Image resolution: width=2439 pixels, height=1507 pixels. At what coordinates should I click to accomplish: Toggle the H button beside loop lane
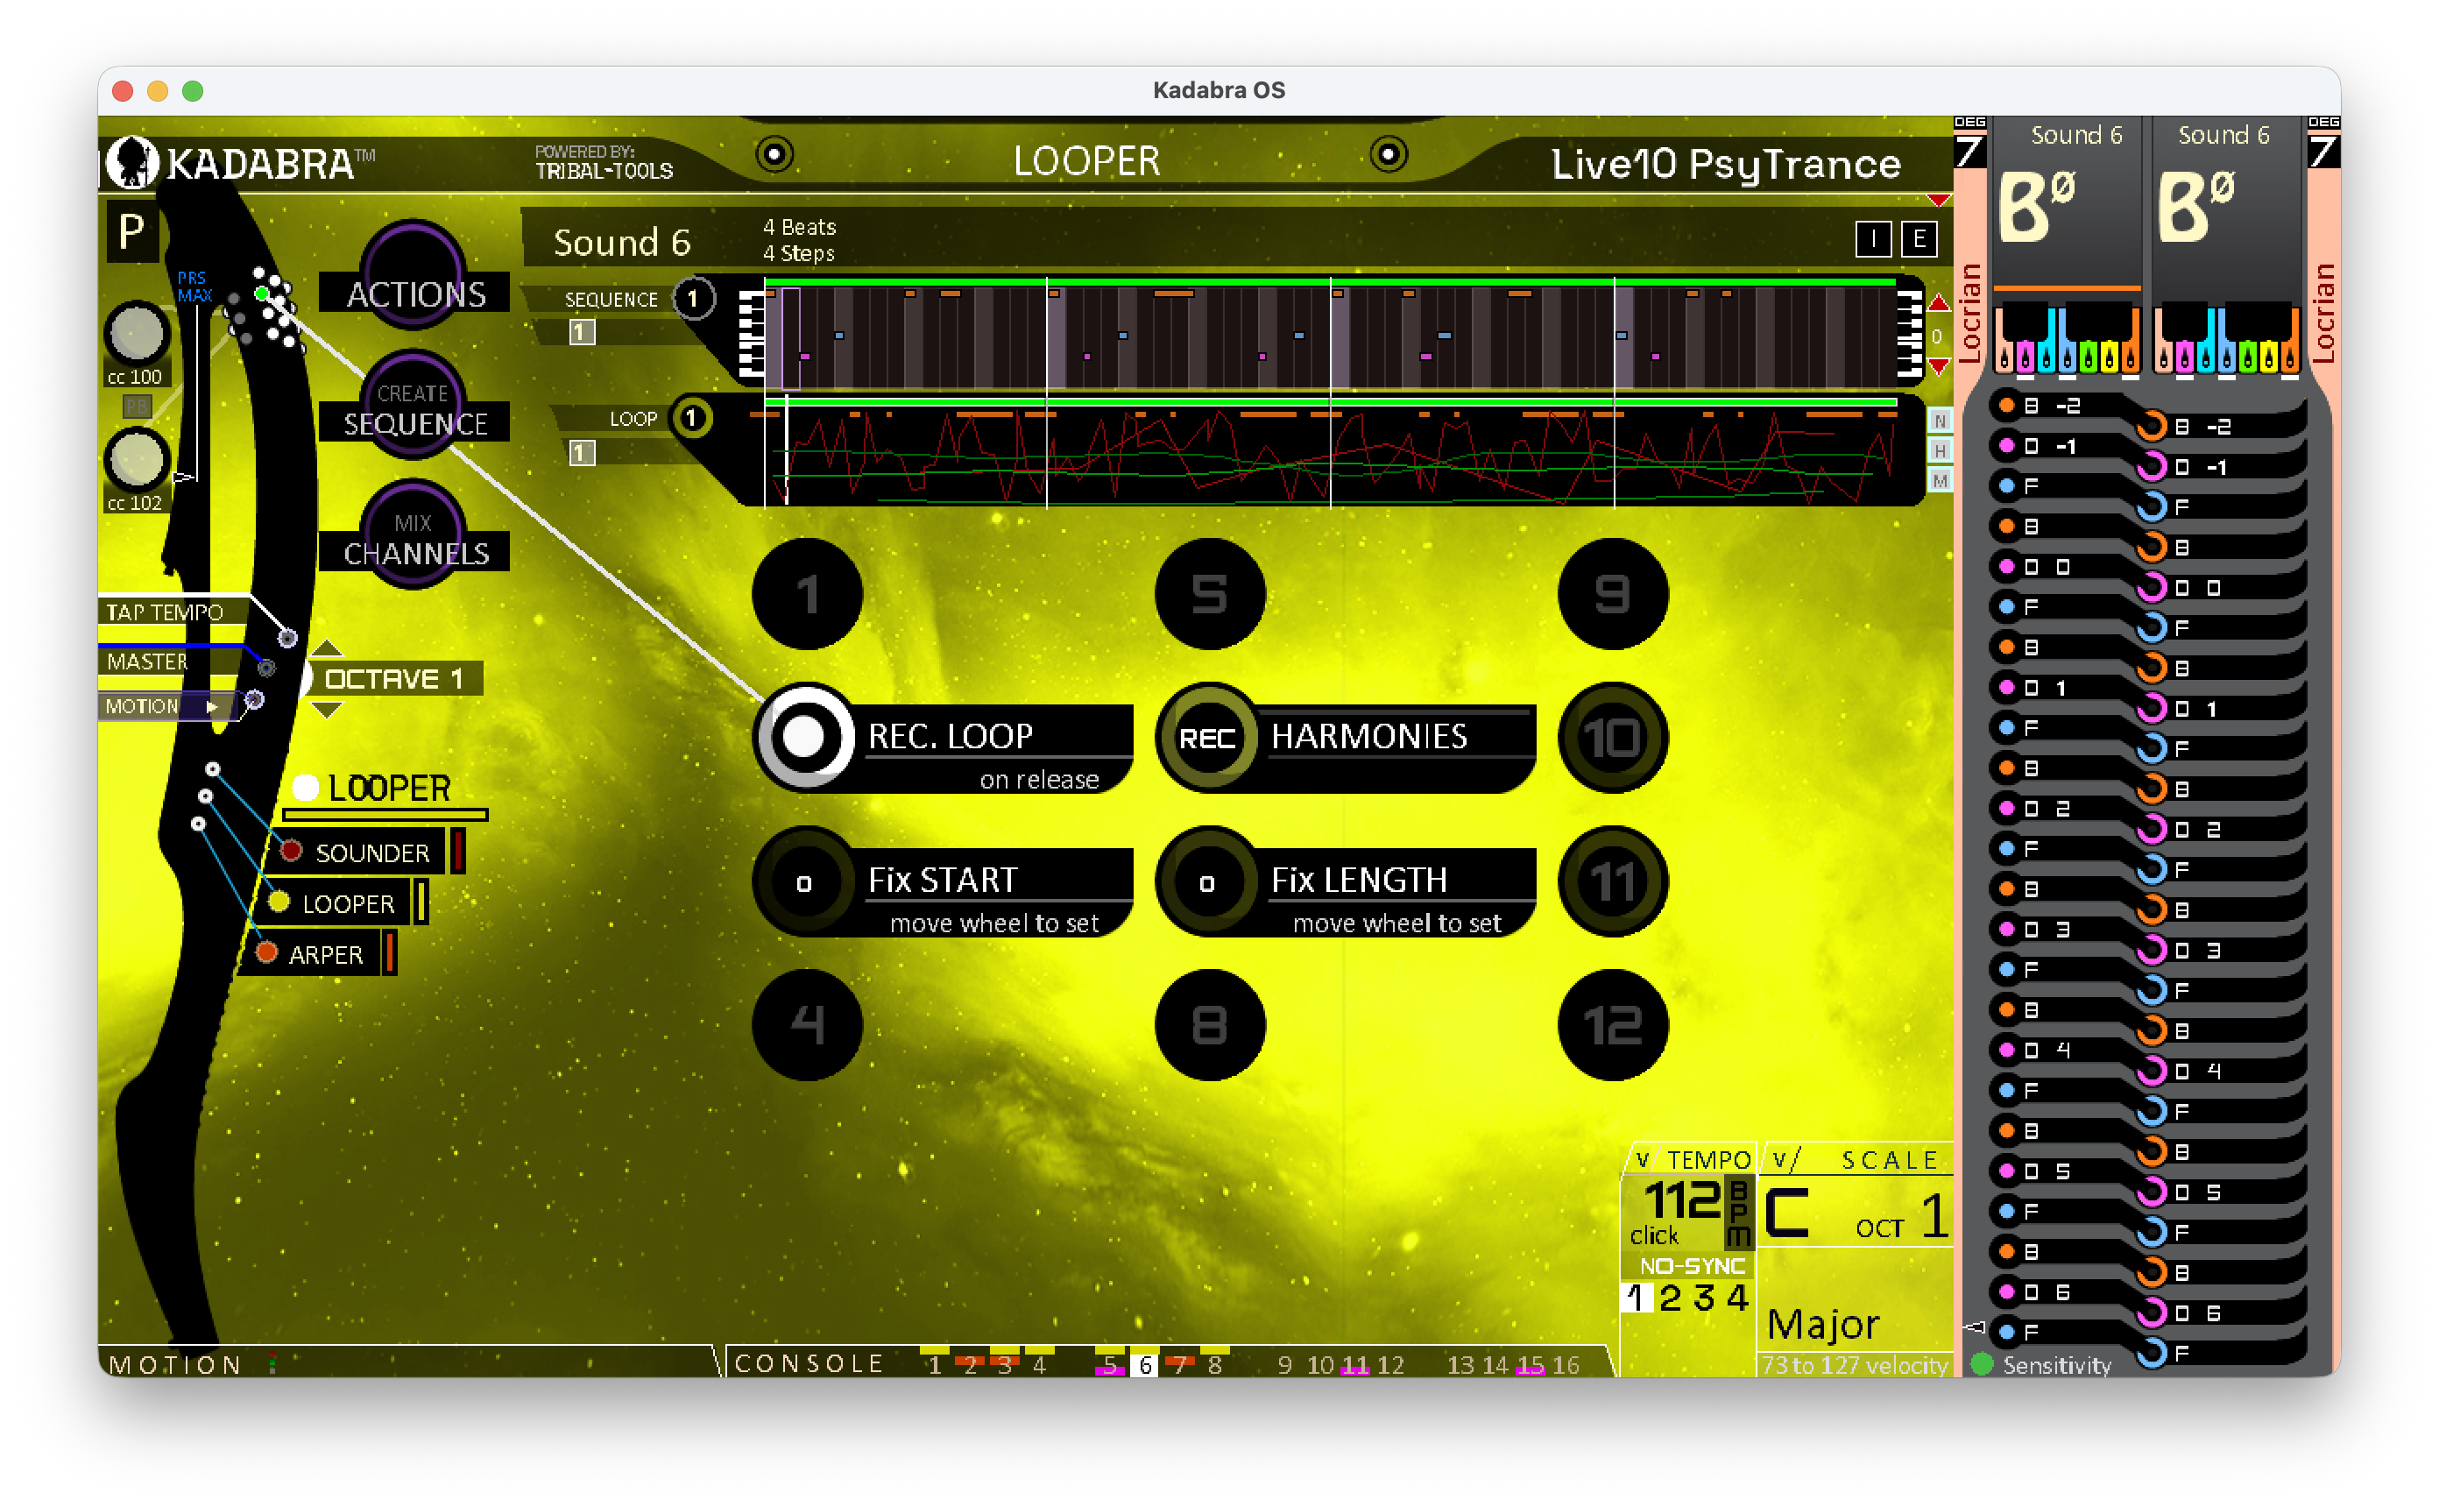[x=1939, y=450]
